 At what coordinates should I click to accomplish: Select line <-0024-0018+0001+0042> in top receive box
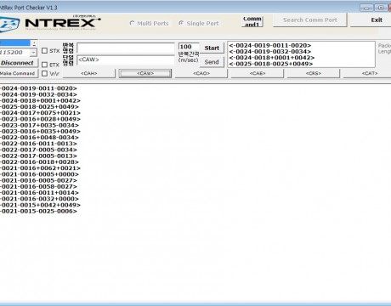click(272, 58)
